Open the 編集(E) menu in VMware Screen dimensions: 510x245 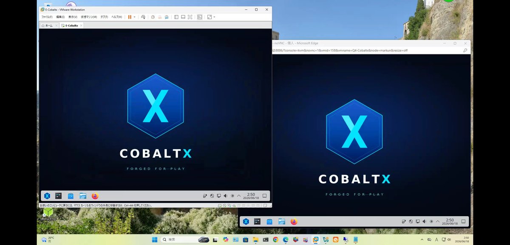click(60, 17)
